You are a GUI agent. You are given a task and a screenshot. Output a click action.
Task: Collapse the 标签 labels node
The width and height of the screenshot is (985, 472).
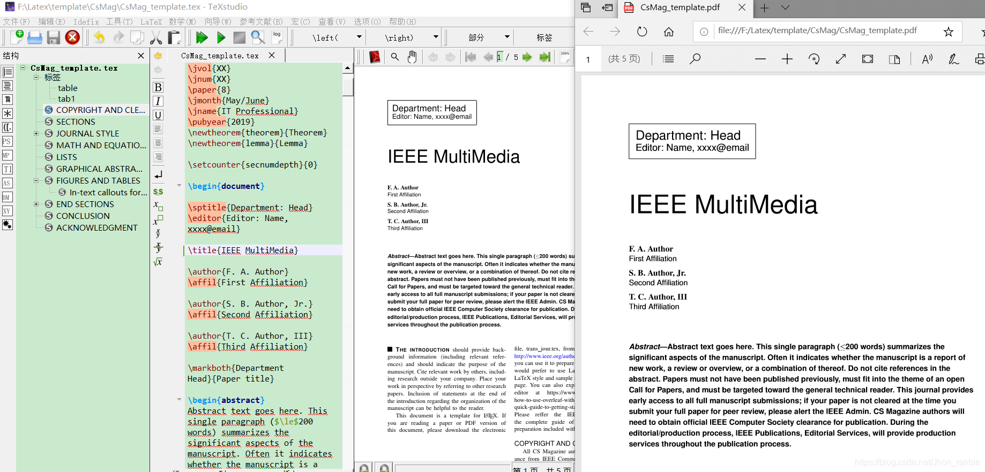(36, 78)
